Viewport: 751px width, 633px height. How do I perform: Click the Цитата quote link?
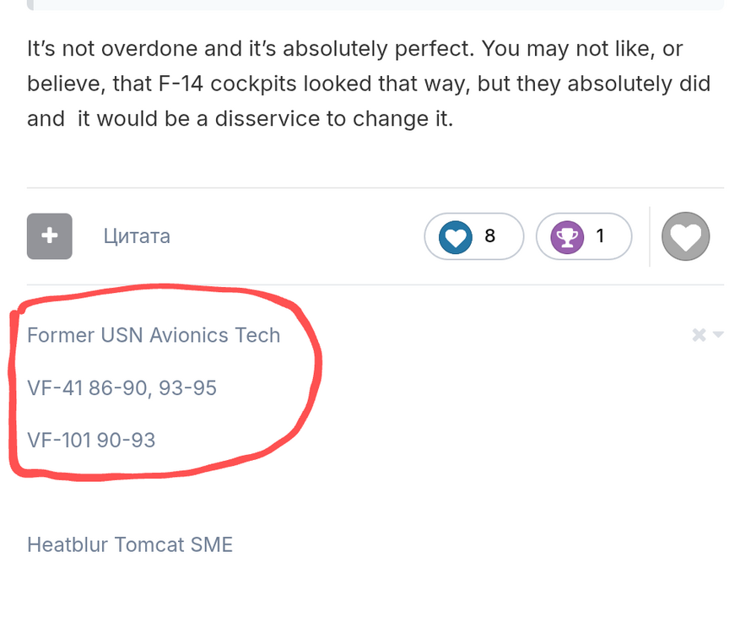tap(137, 236)
